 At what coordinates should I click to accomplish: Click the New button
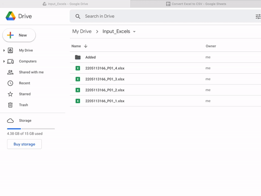click(x=19, y=35)
